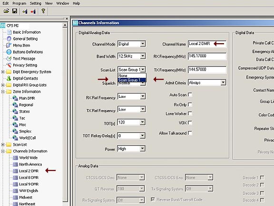Toggle the VOX checkbox
Viewport: 274px width, 206px height.
pos(190,123)
